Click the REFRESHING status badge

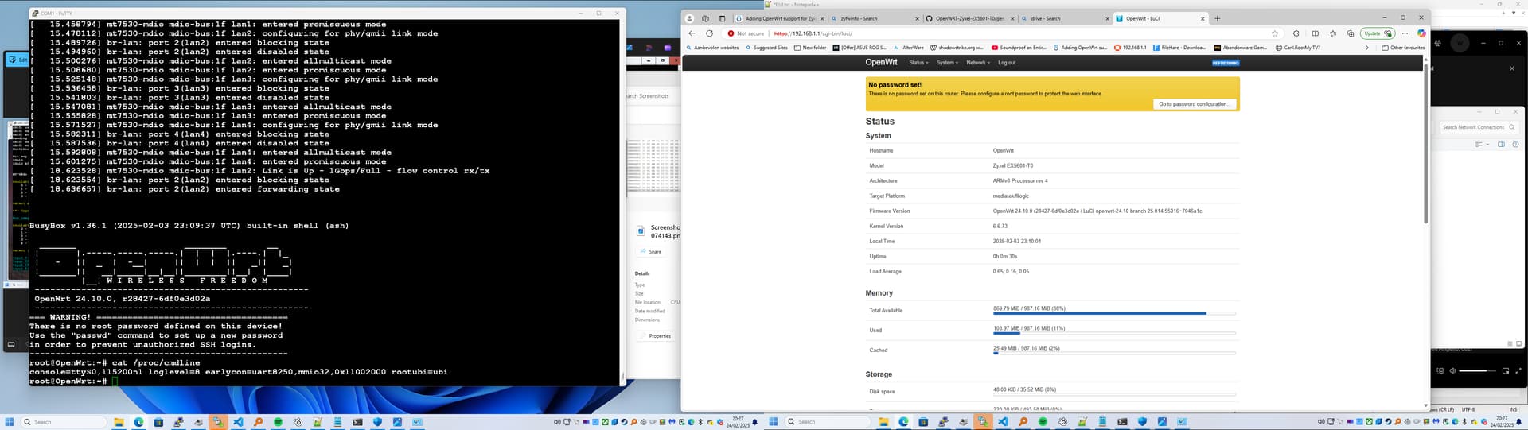(1226, 63)
